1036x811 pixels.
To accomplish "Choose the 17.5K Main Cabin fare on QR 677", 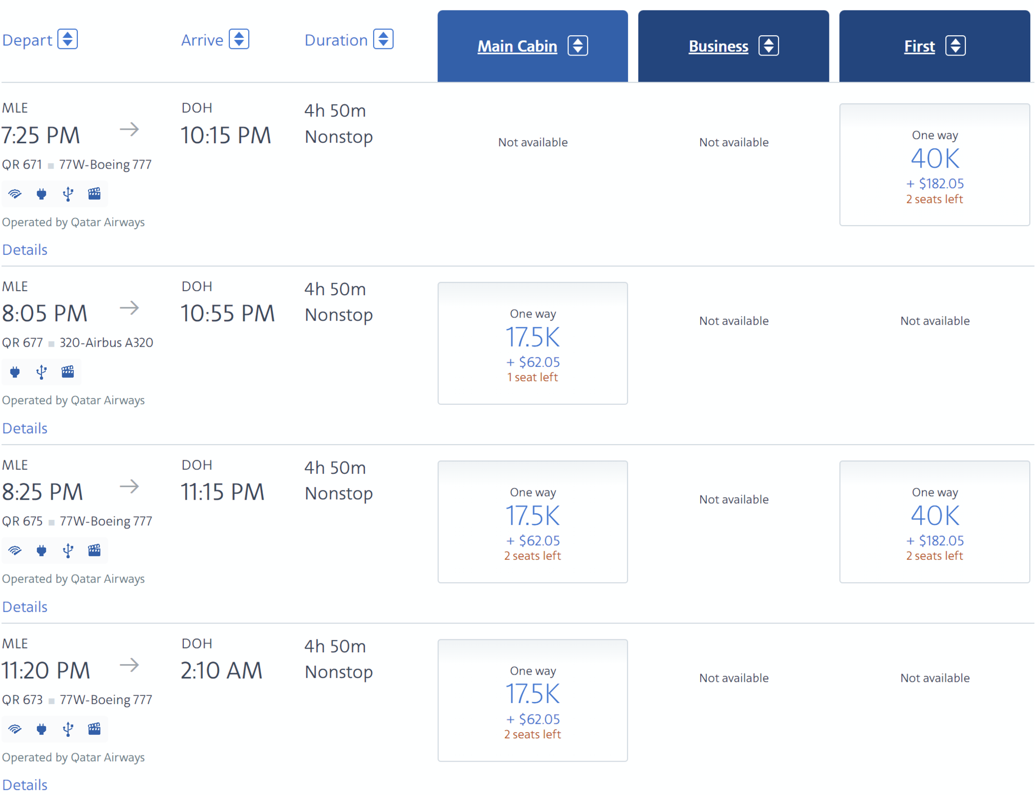I will pos(533,343).
